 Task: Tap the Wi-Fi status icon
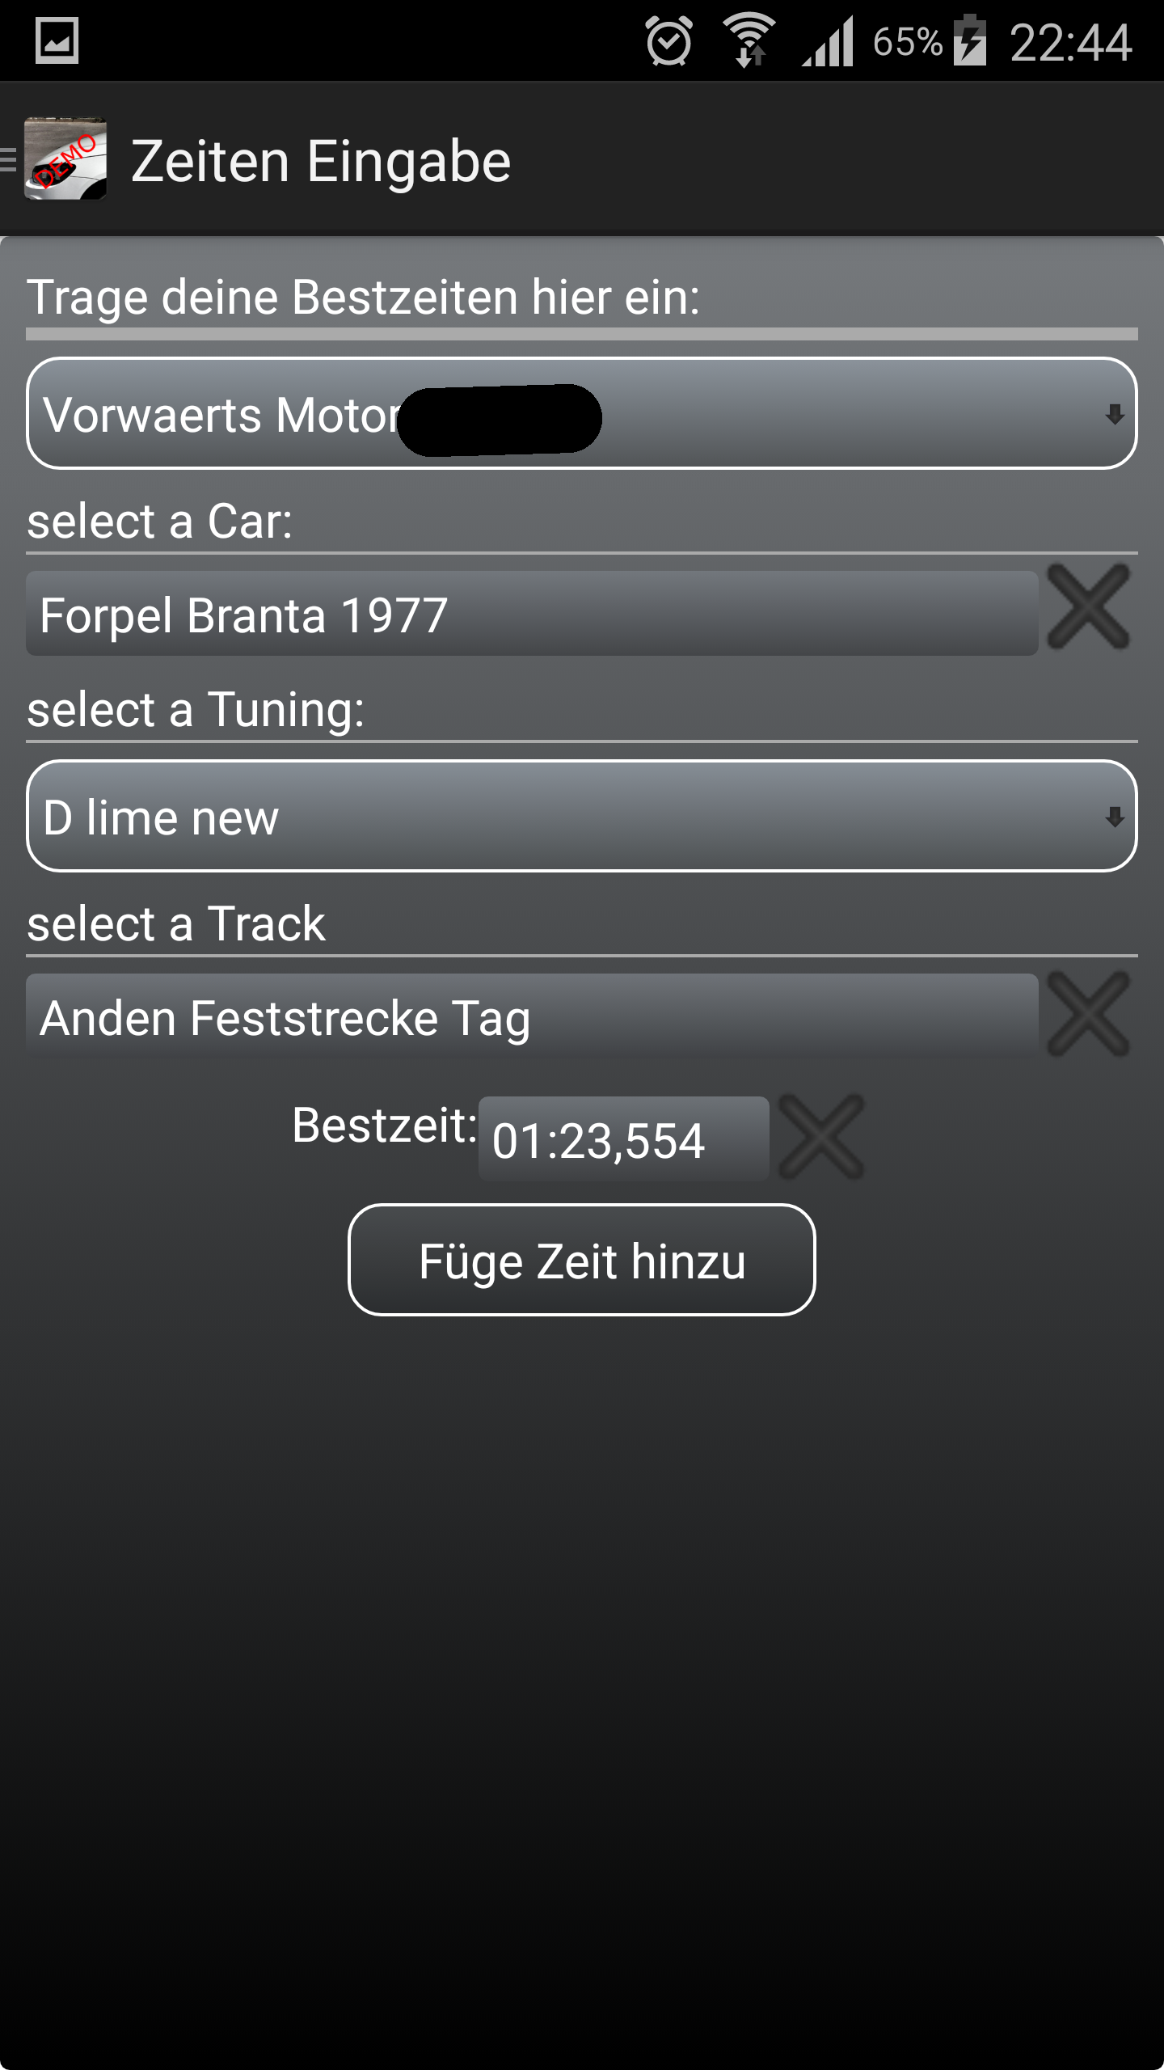tap(749, 41)
